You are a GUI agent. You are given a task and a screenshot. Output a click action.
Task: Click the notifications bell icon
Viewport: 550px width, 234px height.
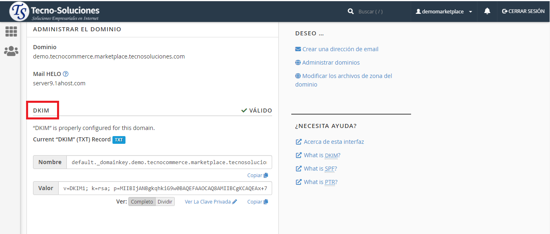click(x=487, y=11)
